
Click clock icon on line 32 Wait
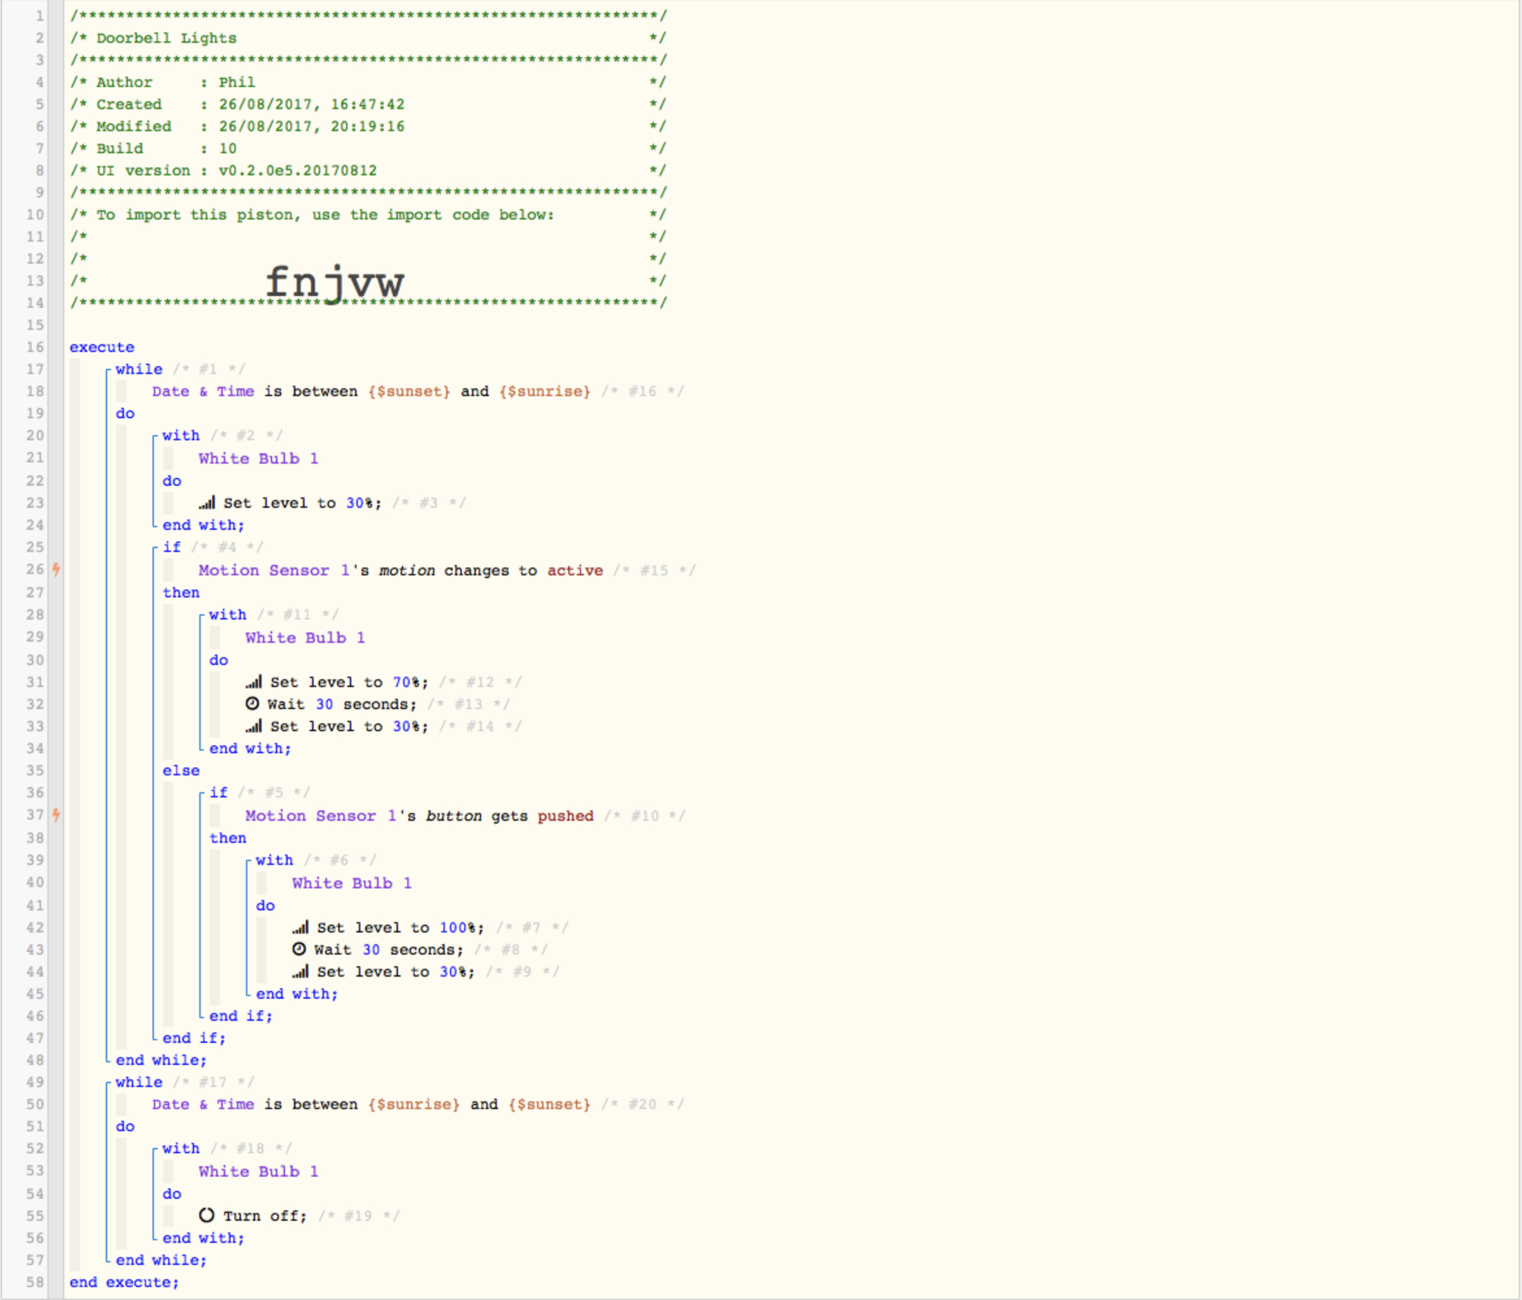pyautogui.click(x=252, y=704)
